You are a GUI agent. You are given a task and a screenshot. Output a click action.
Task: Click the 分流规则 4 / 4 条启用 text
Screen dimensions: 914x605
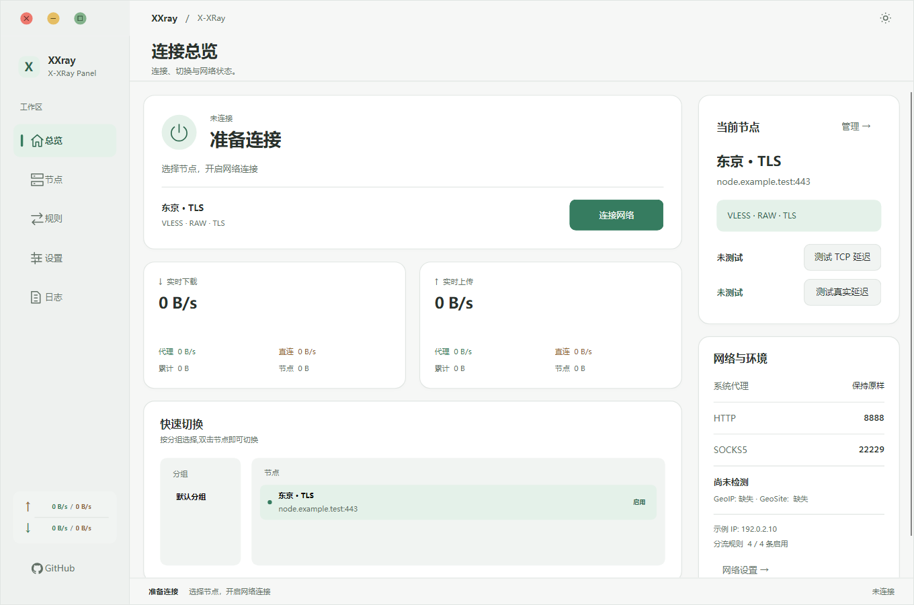751,544
